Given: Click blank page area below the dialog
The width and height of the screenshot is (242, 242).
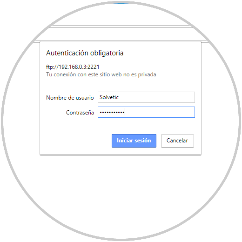Looking at the screenshot, I should pyautogui.click(x=121, y=186).
